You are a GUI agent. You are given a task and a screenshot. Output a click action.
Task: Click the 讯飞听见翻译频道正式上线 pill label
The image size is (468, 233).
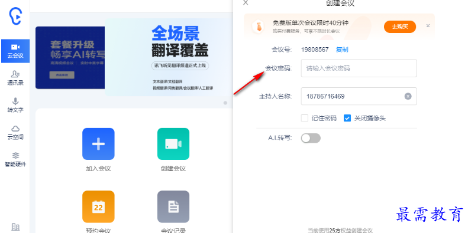[180, 65]
